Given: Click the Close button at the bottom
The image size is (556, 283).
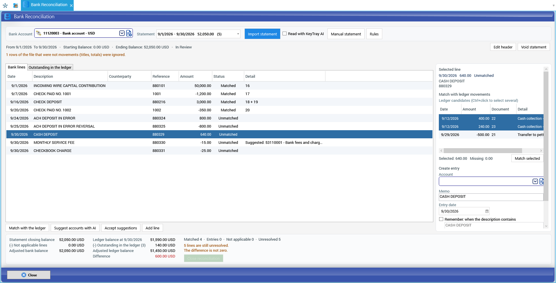Looking at the screenshot, I should [29, 275].
